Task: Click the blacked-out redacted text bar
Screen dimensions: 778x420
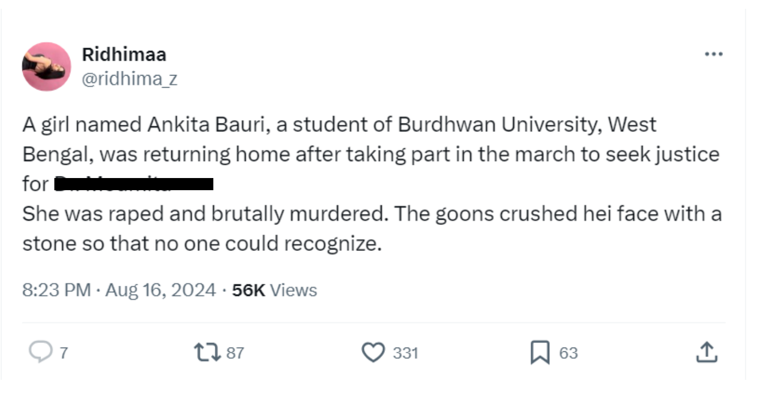Action: (x=135, y=184)
